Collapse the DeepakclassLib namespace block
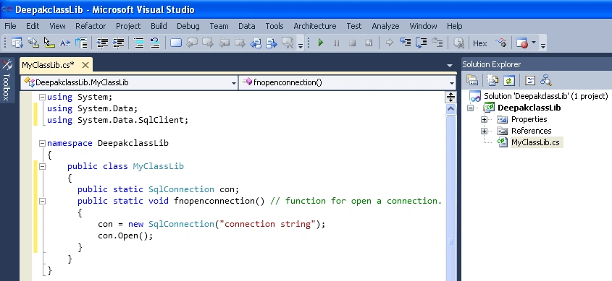The width and height of the screenshot is (612, 281). pyautogui.click(x=42, y=143)
